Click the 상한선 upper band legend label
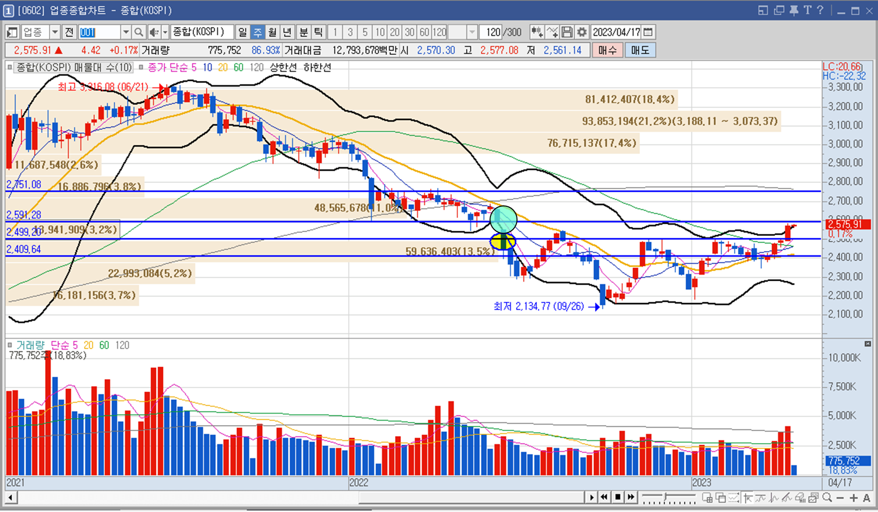 (x=283, y=67)
